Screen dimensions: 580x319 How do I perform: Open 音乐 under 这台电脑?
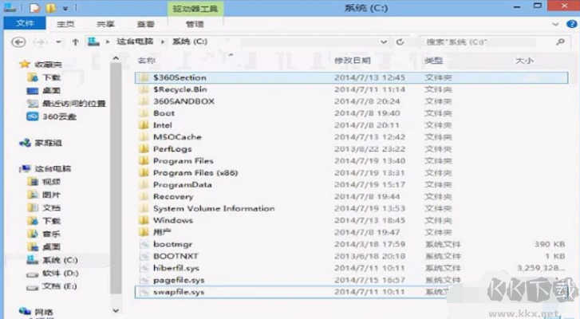[x=51, y=234]
